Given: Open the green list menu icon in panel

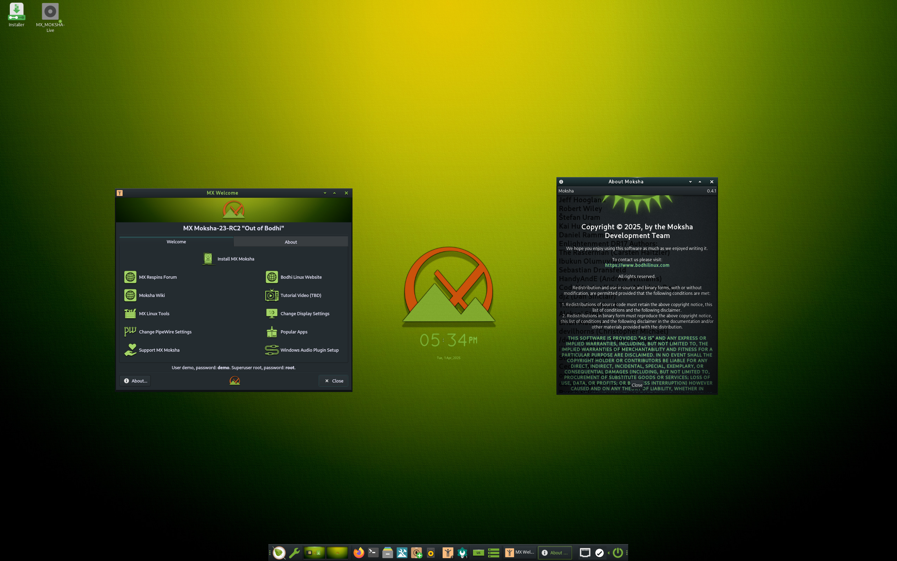Looking at the screenshot, I should click(x=494, y=553).
